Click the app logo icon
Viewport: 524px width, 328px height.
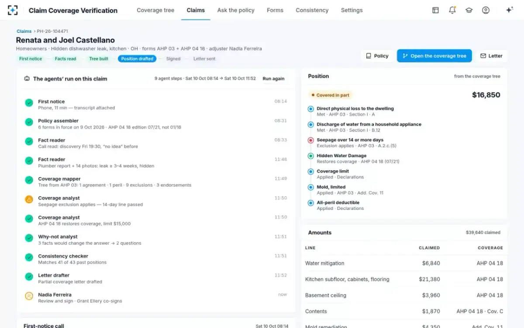point(13,10)
